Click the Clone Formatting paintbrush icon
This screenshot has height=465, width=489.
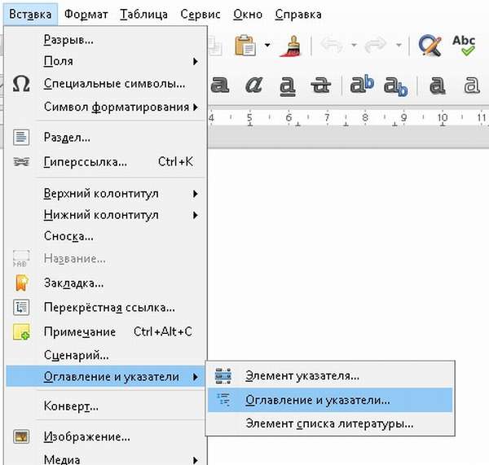point(290,46)
